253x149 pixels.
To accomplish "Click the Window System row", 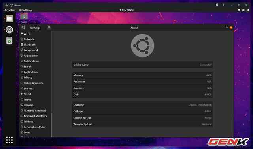I will point(142,124).
